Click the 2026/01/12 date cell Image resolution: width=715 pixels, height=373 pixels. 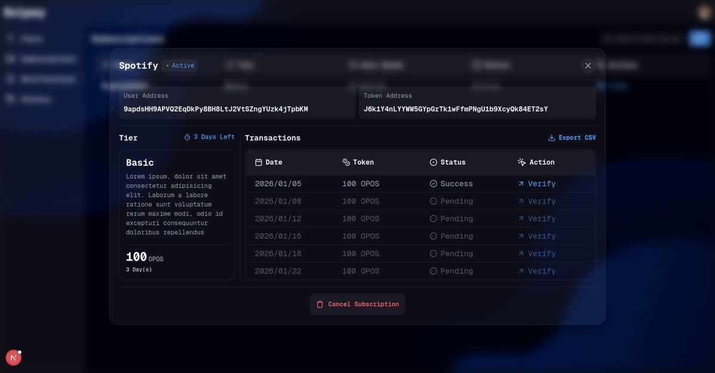click(278, 218)
